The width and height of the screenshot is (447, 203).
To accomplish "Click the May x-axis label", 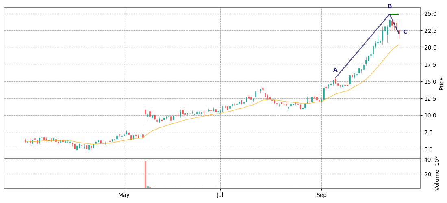I will (x=124, y=195).
